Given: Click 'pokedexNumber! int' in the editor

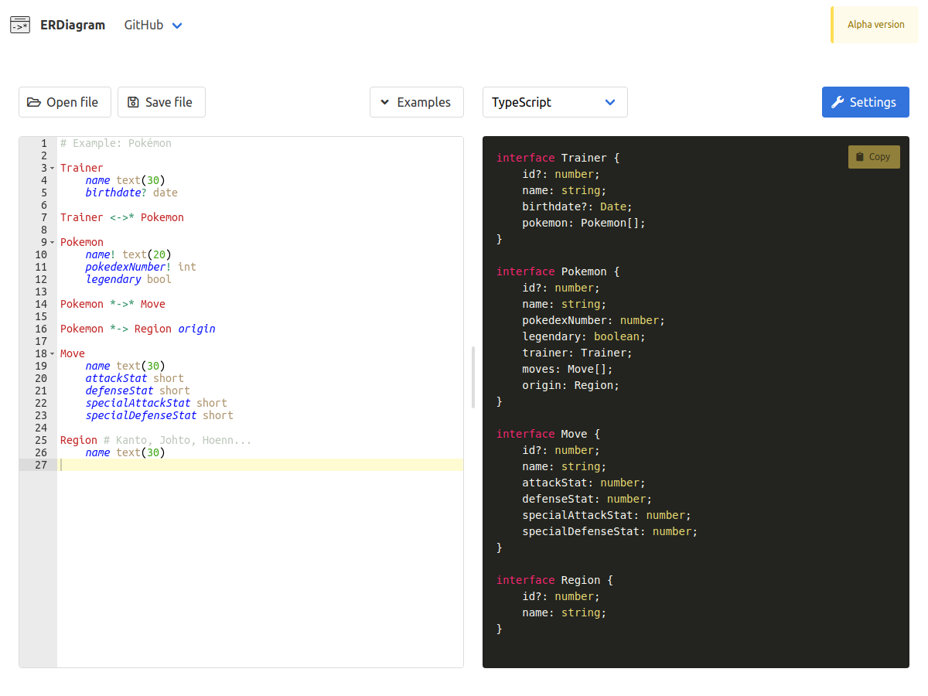Looking at the screenshot, I should click(x=141, y=267).
